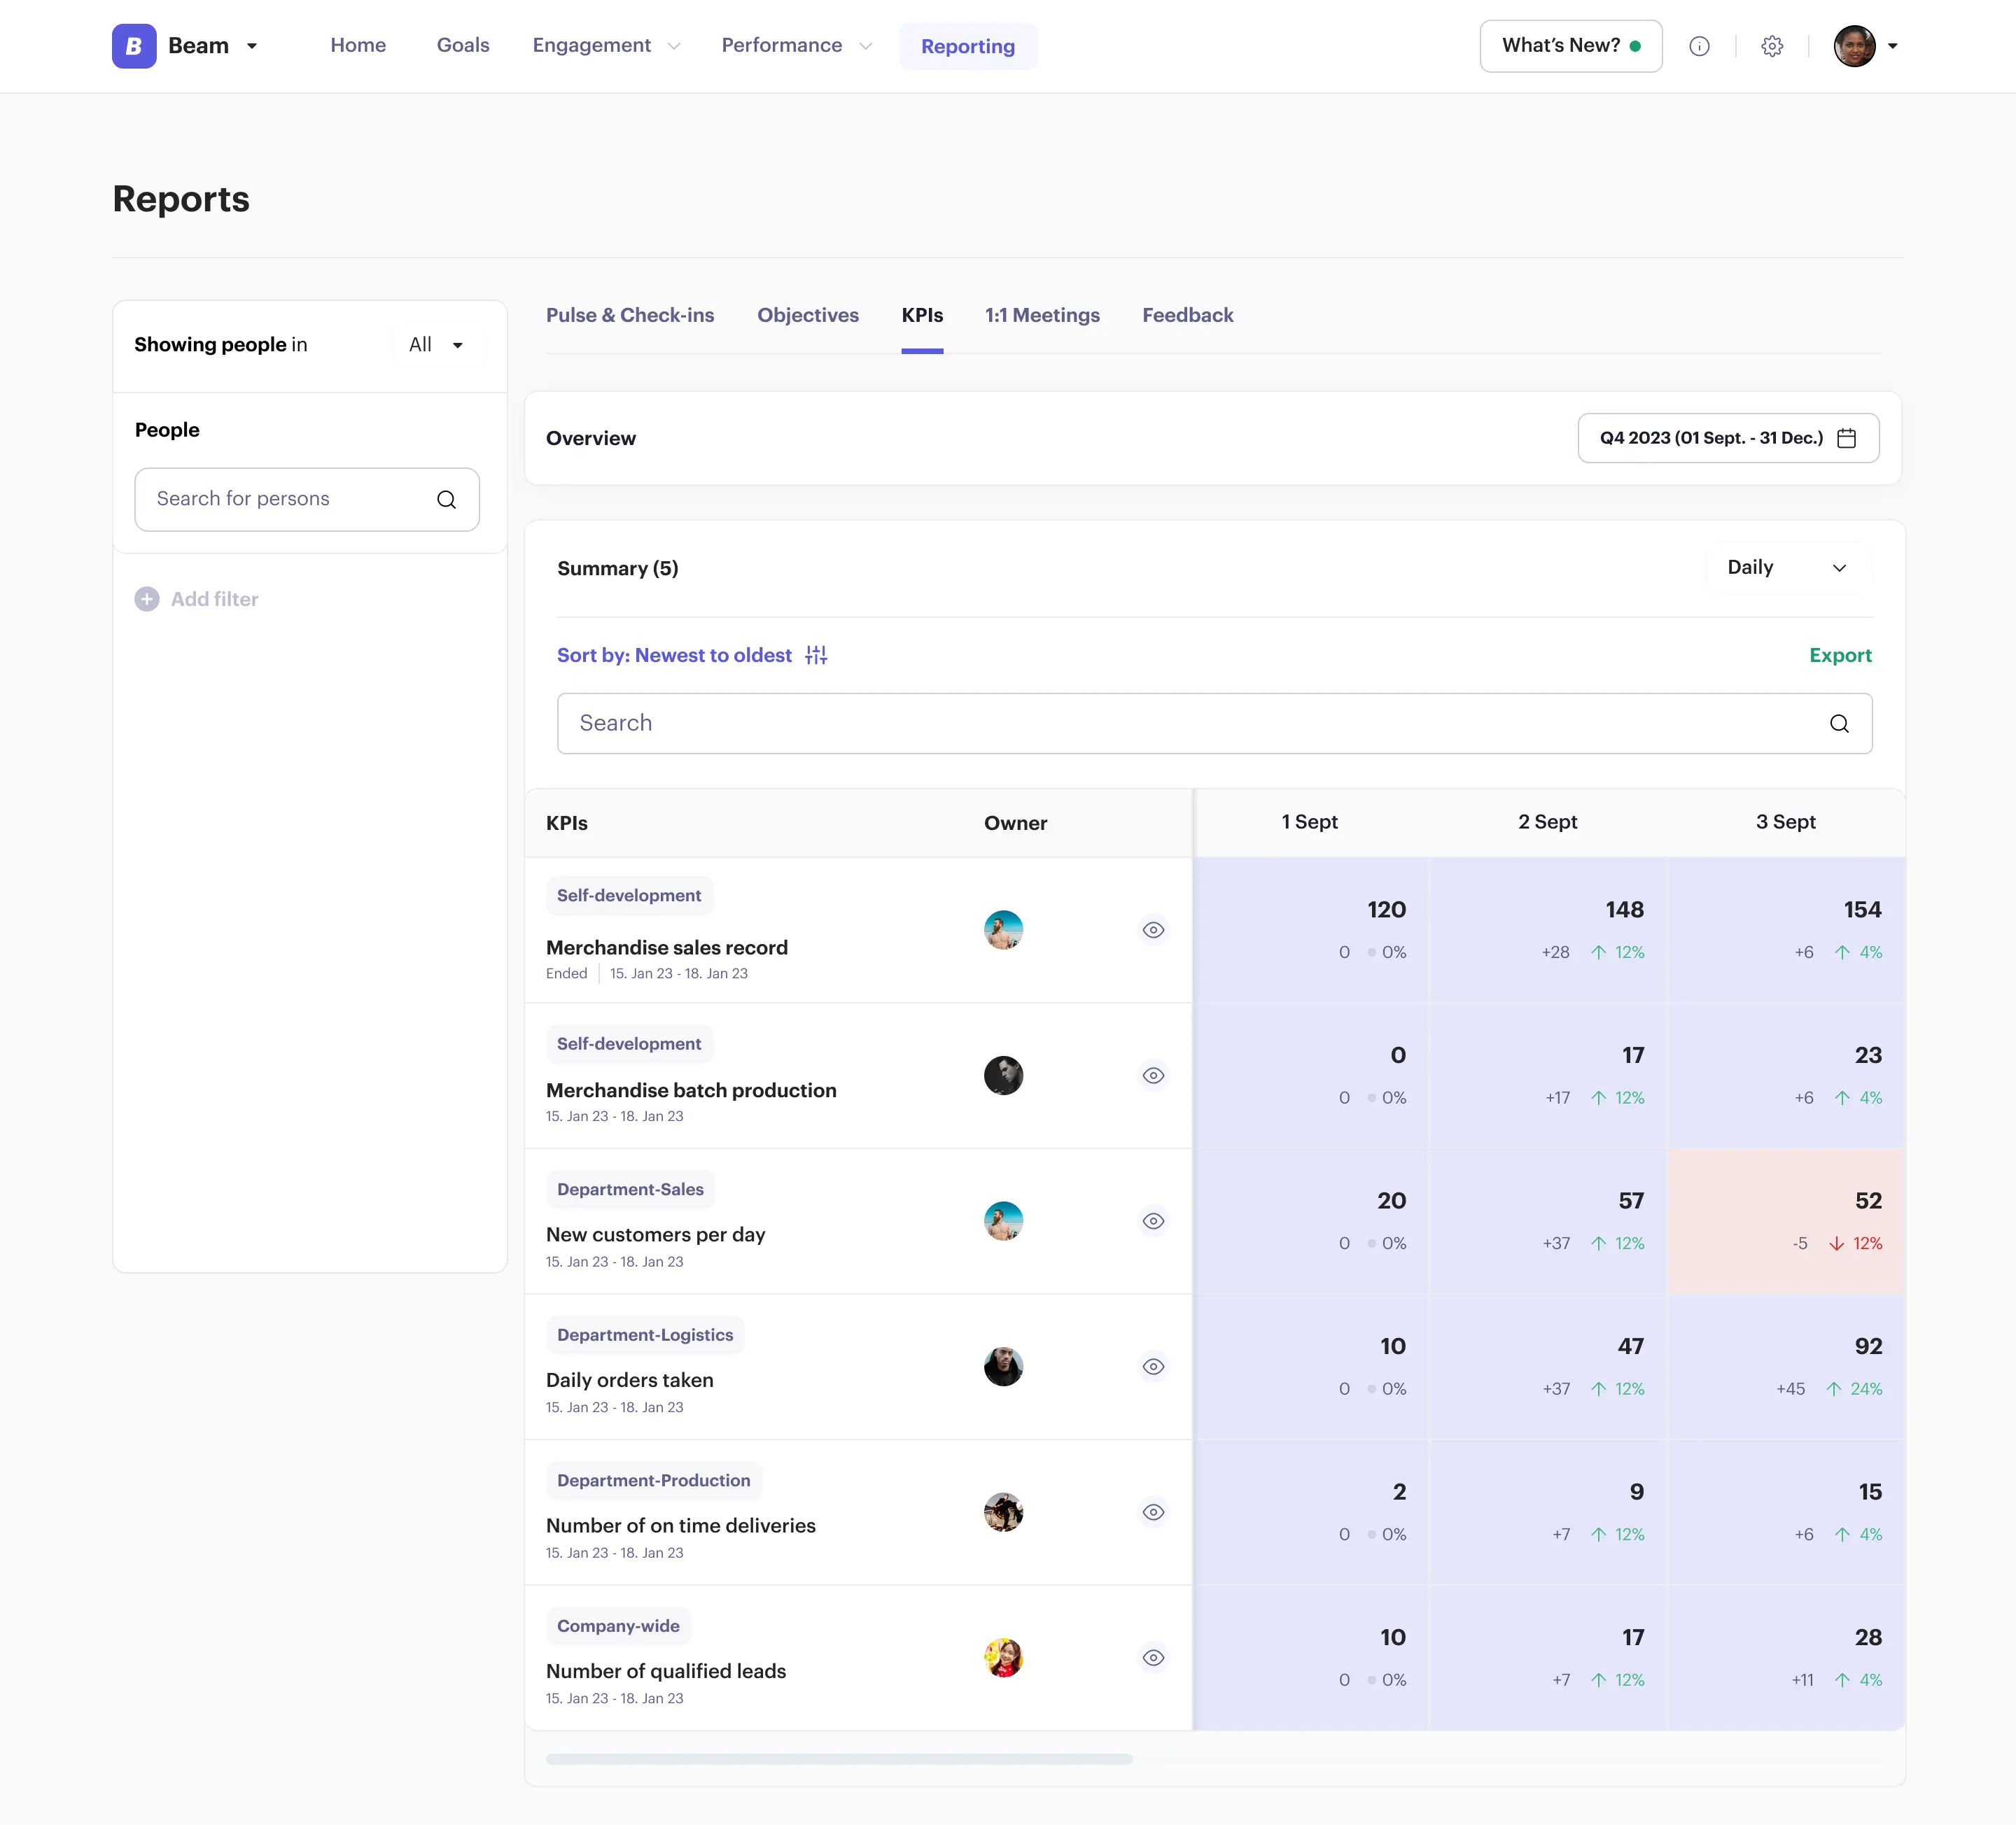This screenshot has width=2016, height=1825.
Task: Click owner avatar for Merchandise sales record
Action: pos(1003,929)
